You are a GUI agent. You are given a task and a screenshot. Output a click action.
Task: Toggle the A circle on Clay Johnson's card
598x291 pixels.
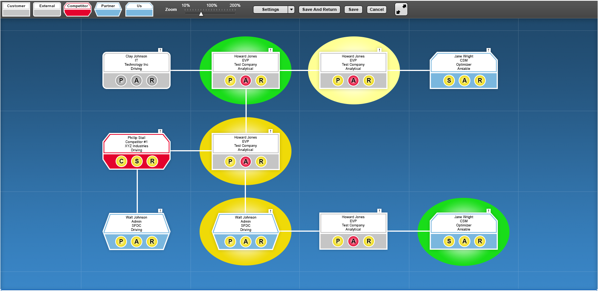tap(136, 80)
